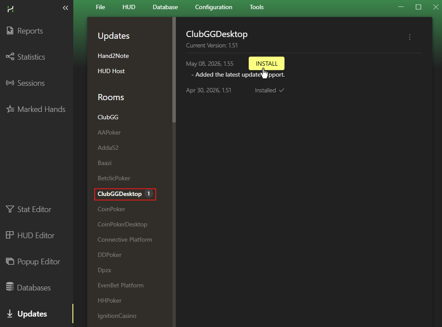This screenshot has width=442, height=327.
Task: Click the Updates download arrow icon
Action: click(x=10, y=314)
